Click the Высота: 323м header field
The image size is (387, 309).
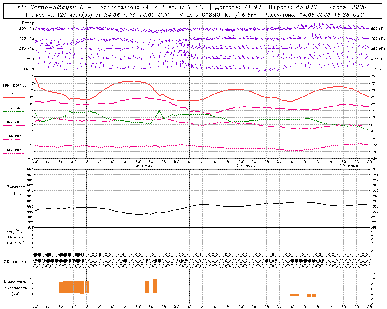[x=346, y=7]
